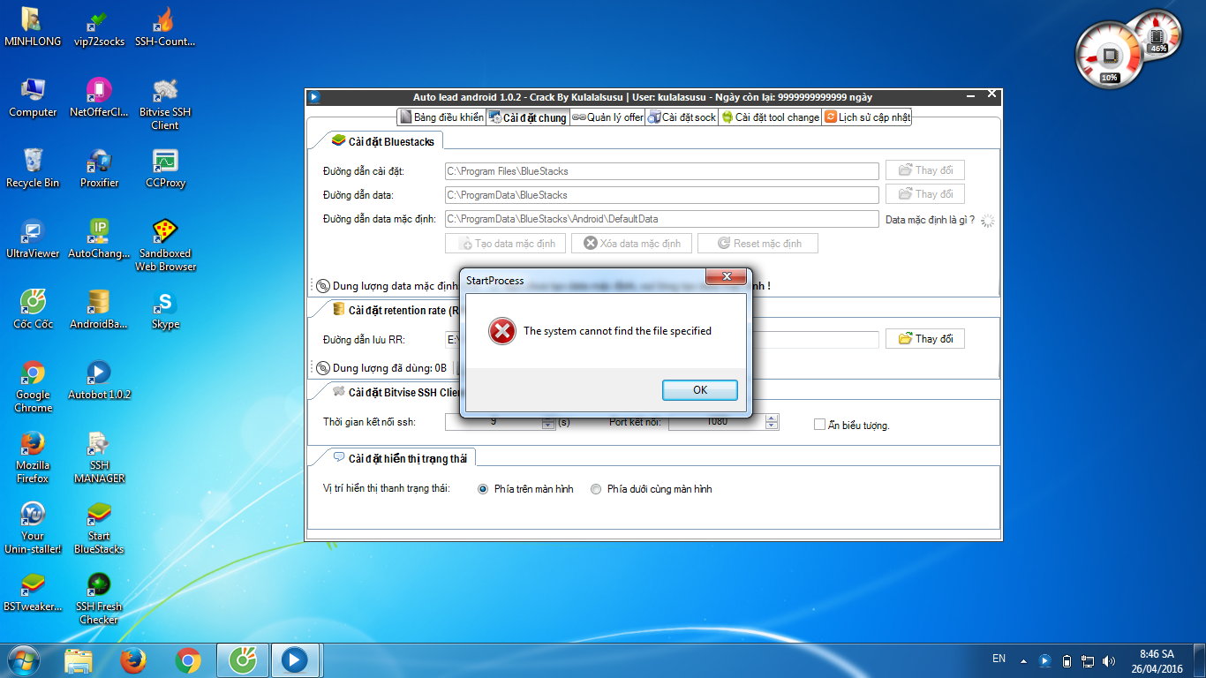Click the Đường dẫn cài đặt path field
This screenshot has width=1206, height=678.
pyautogui.click(x=662, y=171)
